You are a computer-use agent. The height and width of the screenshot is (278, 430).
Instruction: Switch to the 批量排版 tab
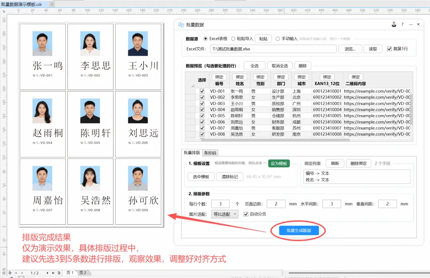pyautogui.click(x=192, y=153)
